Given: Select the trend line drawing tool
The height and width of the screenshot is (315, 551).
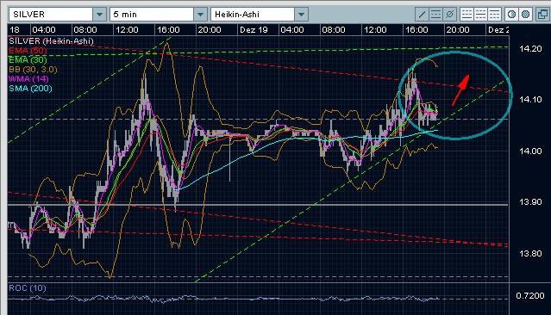Looking at the screenshot, I should point(422,15).
